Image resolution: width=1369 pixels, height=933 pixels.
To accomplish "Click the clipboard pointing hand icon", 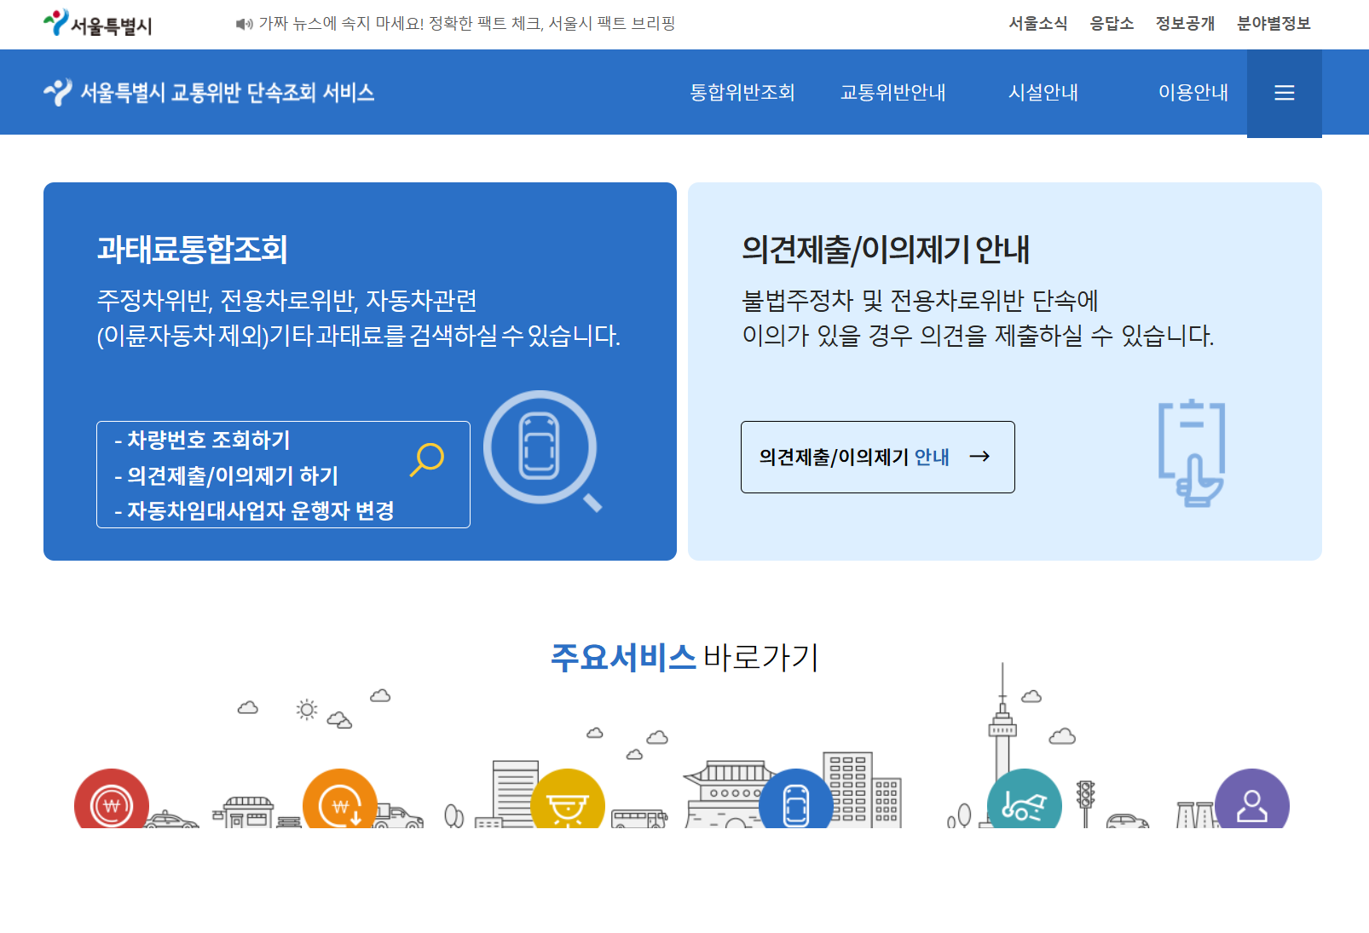I will (1192, 453).
